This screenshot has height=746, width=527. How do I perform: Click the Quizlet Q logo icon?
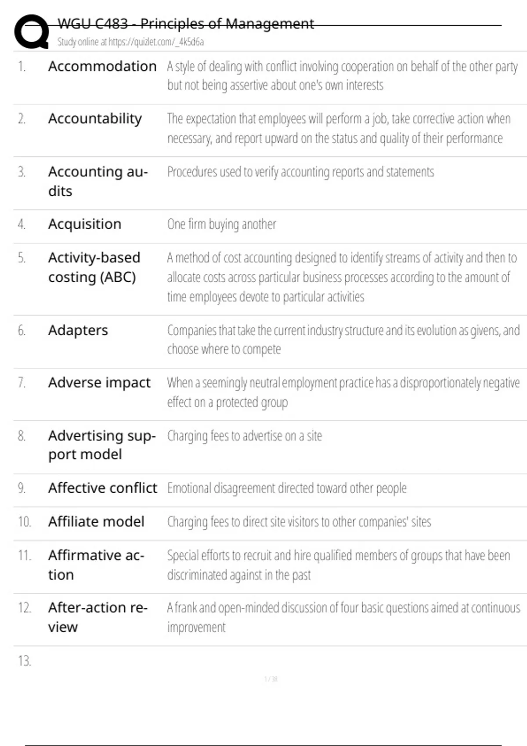click(32, 32)
